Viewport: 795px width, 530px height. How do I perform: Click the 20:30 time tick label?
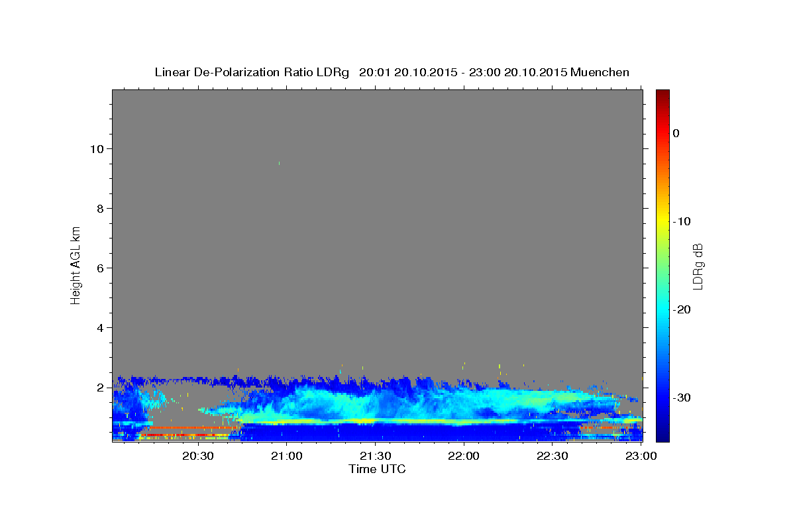tap(198, 456)
